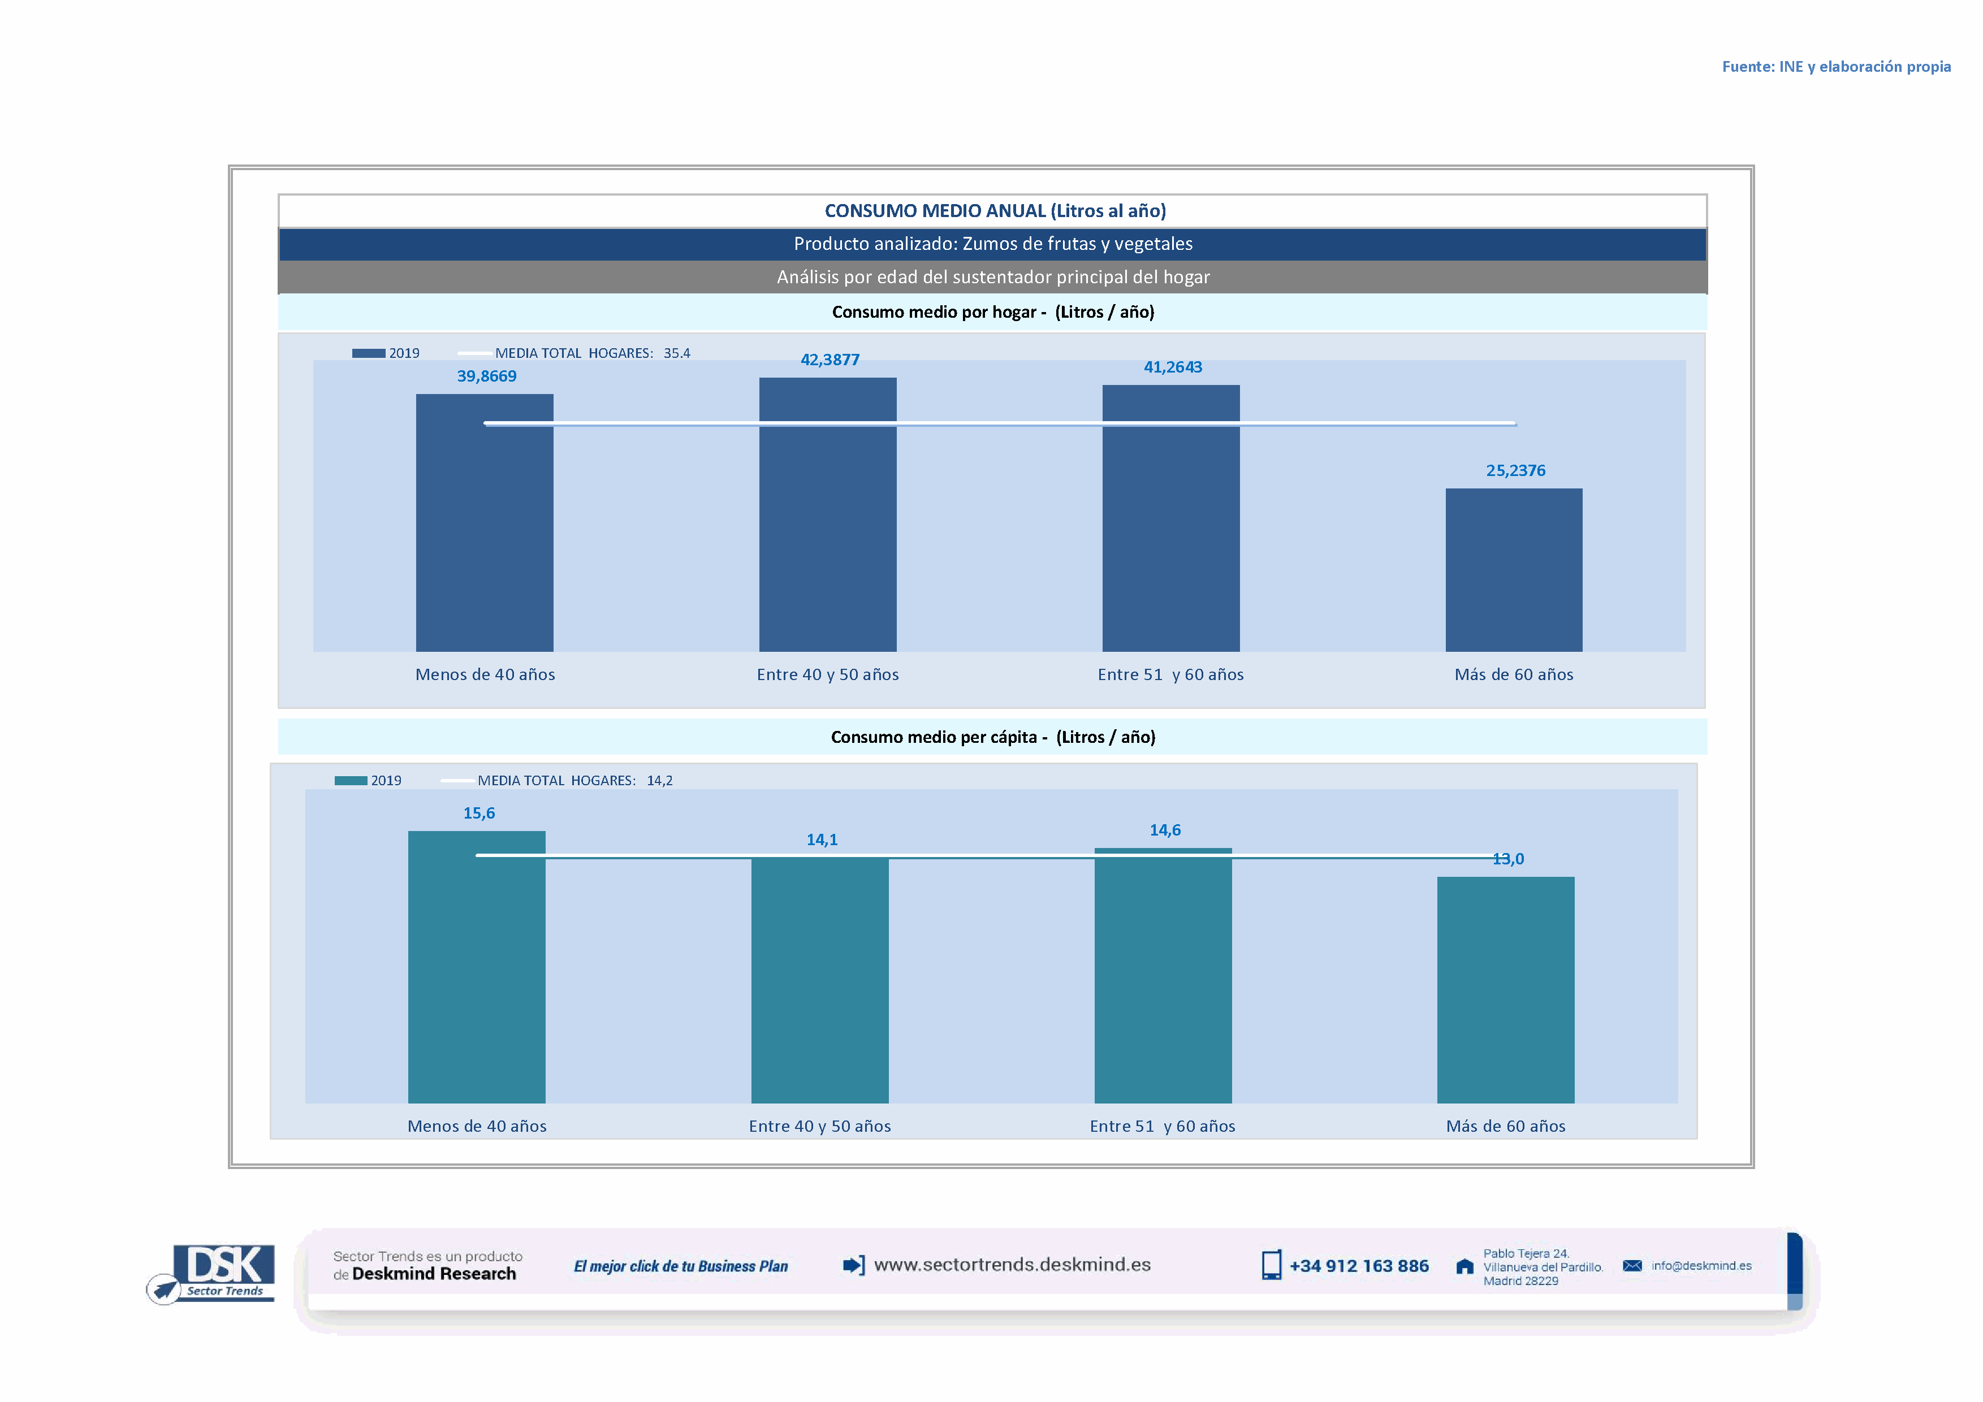
Task: Click the mobile phone icon in footer
Action: tap(1271, 1266)
